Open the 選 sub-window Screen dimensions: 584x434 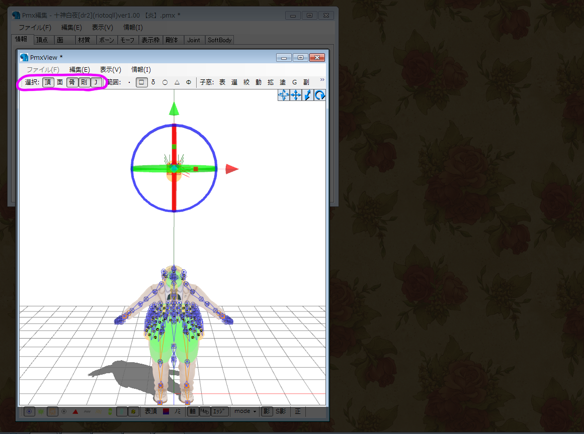pos(234,82)
